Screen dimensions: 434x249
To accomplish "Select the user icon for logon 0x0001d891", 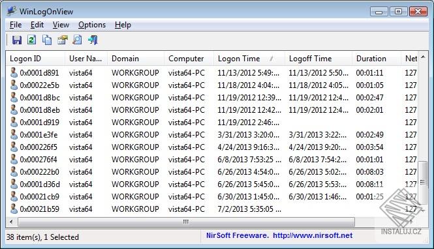I will (14, 72).
